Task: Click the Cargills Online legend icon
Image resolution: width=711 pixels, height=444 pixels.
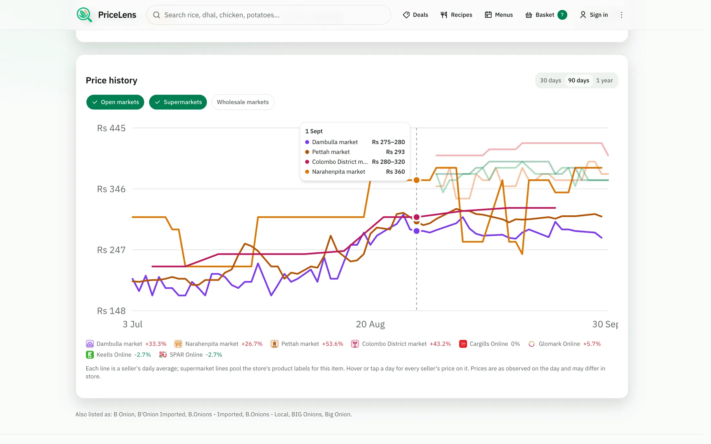Action: [463, 344]
